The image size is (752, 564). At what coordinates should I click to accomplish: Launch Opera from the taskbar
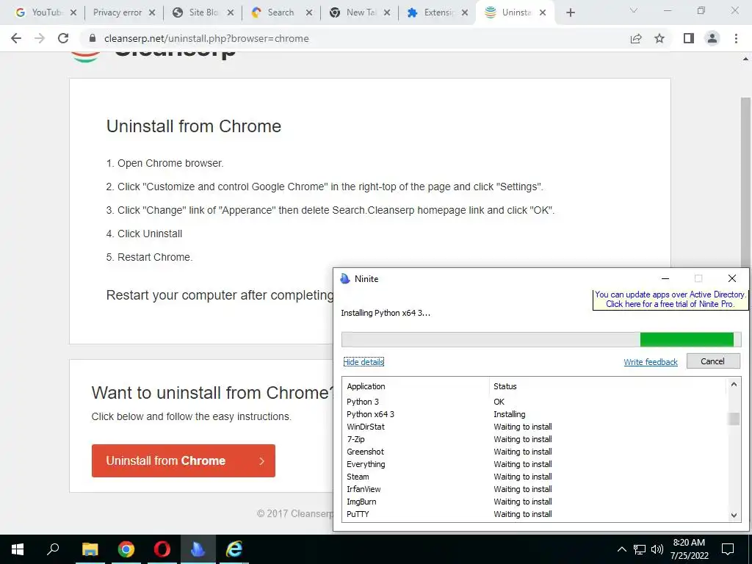click(162, 549)
